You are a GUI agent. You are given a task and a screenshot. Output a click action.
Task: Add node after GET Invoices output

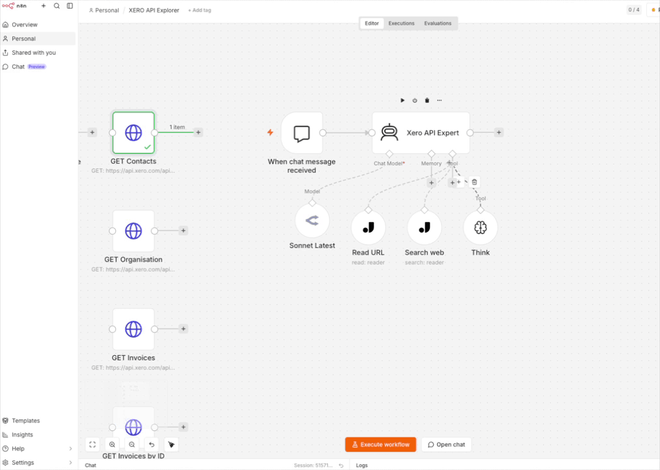click(x=183, y=328)
